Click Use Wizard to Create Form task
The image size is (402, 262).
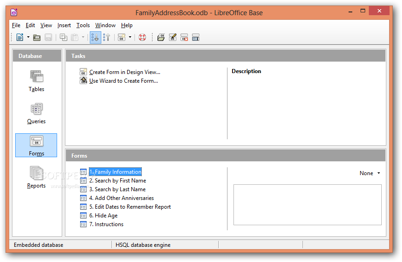[x=123, y=81]
